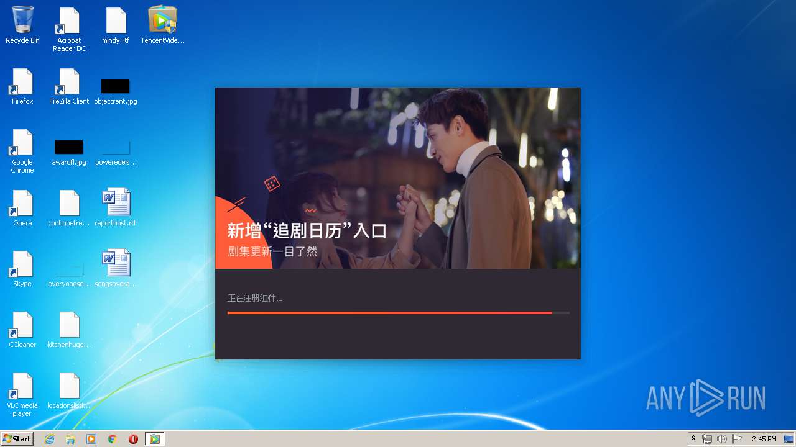Click the installer progress bar

(x=398, y=313)
